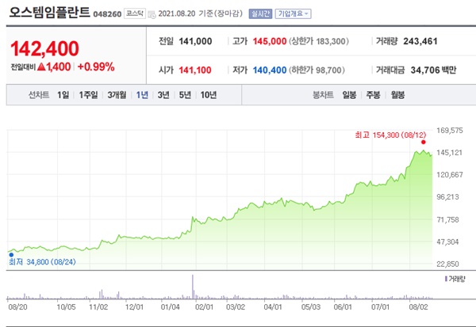
Task: Click the blue 최저 low point marker
Action: (x=11, y=255)
